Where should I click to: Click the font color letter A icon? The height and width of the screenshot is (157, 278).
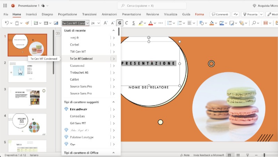[150, 23]
